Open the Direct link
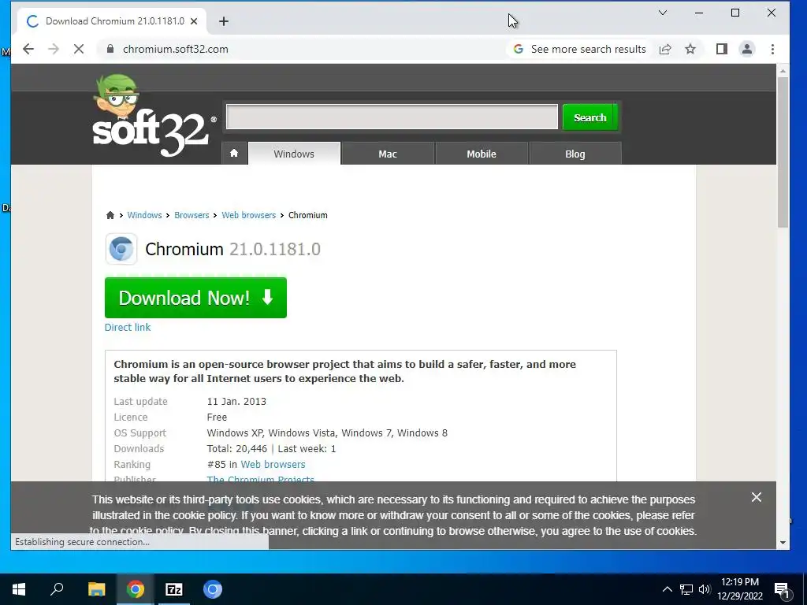The height and width of the screenshot is (605, 807). [x=128, y=327]
